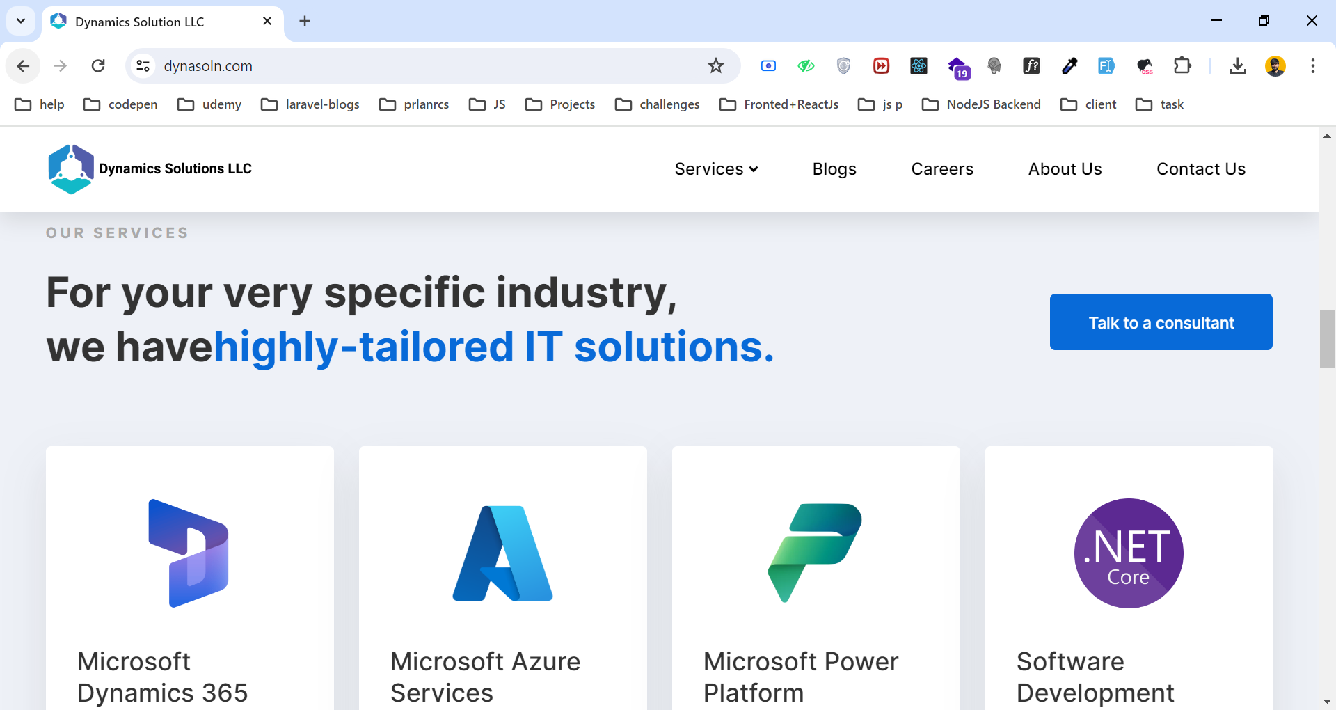Open the Extensions puzzle-piece menu
This screenshot has width=1336, height=710.
tap(1182, 66)
